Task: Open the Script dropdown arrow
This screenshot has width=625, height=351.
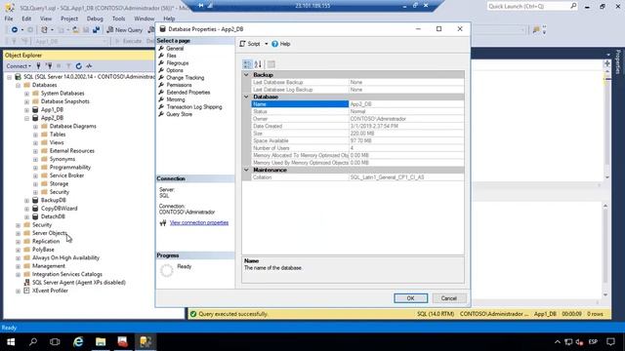Action: click(x=267, y=44)
